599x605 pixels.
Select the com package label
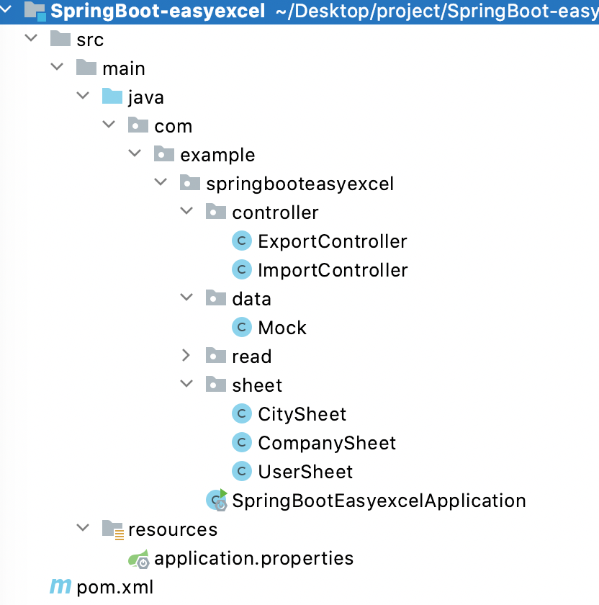click(174, 126)
